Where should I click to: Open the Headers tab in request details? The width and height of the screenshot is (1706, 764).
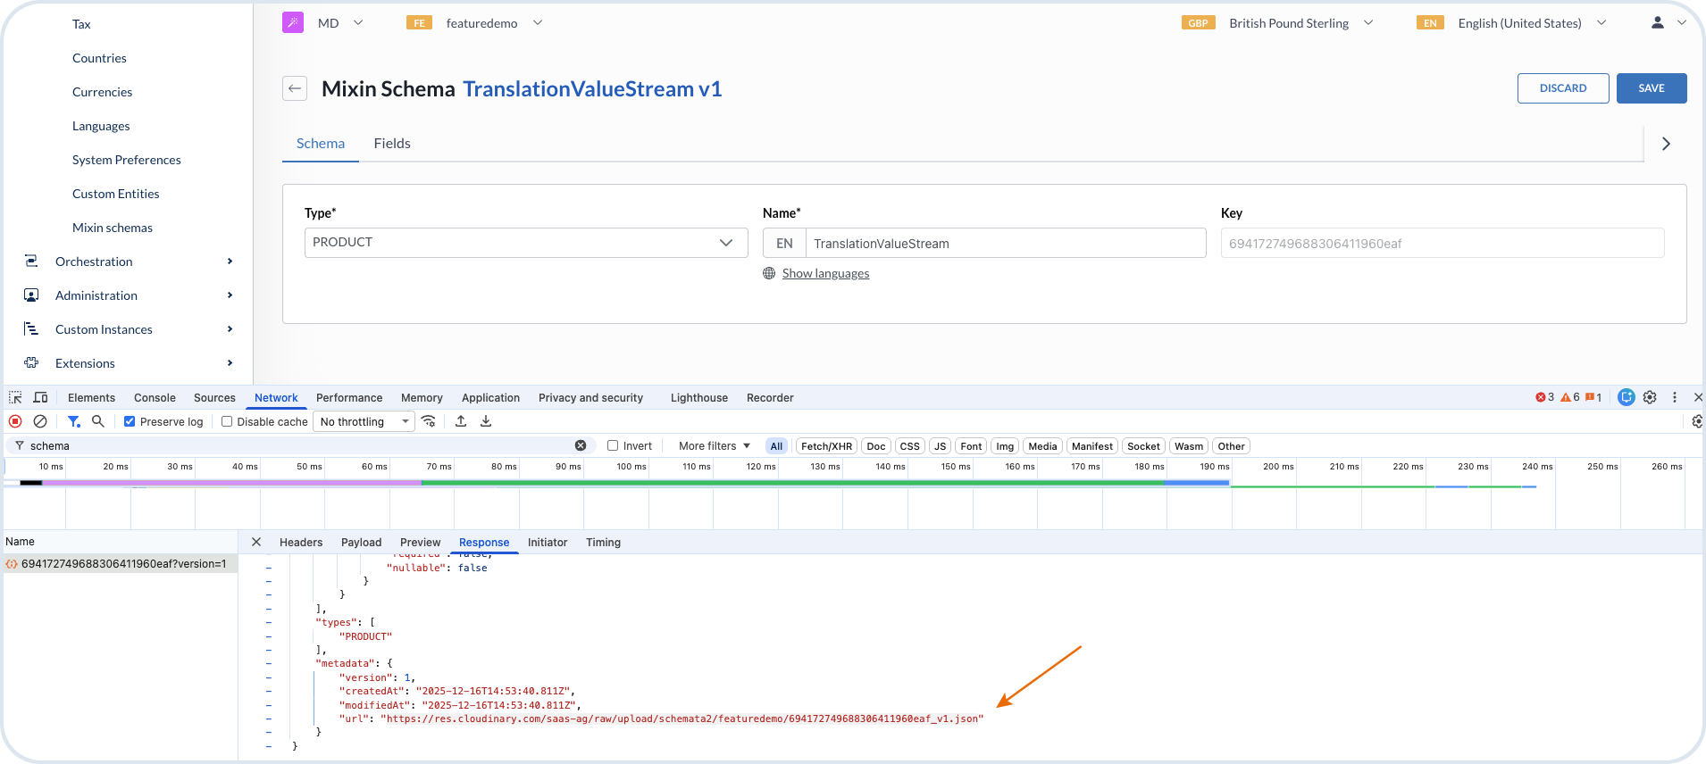coord(301,542)
